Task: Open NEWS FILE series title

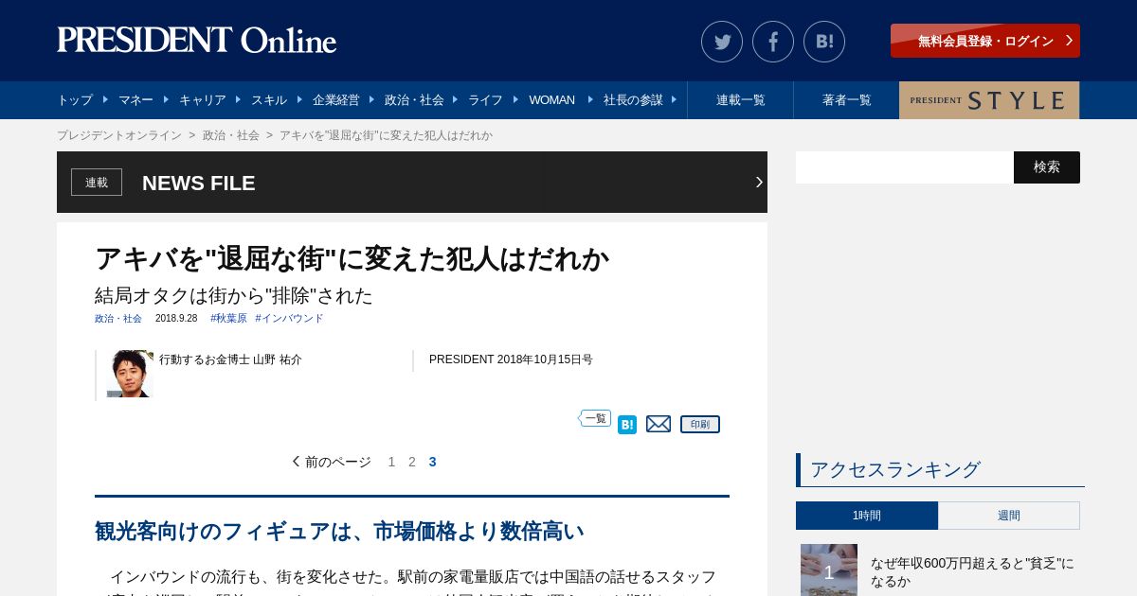Action: 199,184
